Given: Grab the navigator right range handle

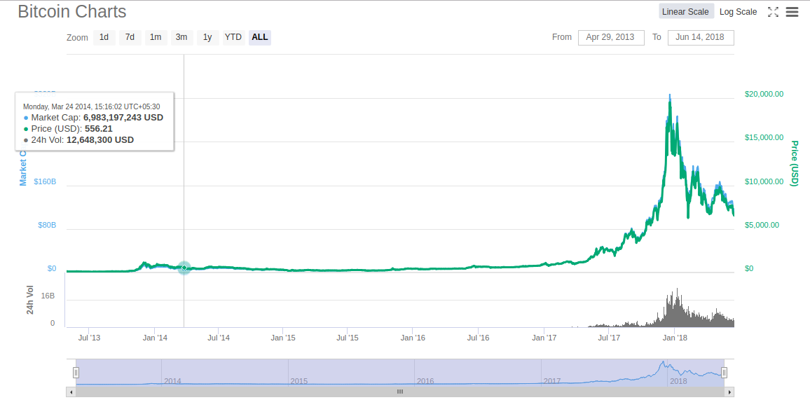Looking at the screenshot, I should (x=725, y=373).
